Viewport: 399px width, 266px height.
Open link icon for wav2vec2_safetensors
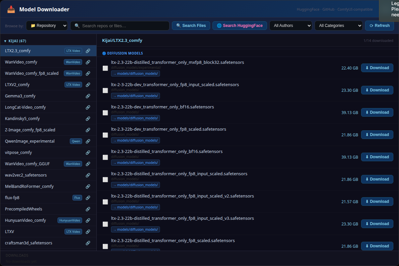pos(88,175)
